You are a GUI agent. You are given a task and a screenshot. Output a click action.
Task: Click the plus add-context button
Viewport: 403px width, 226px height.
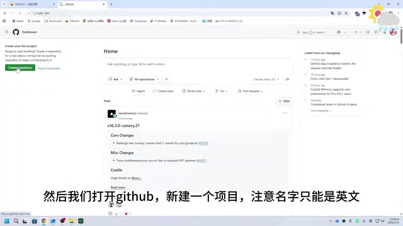(166, 79)
